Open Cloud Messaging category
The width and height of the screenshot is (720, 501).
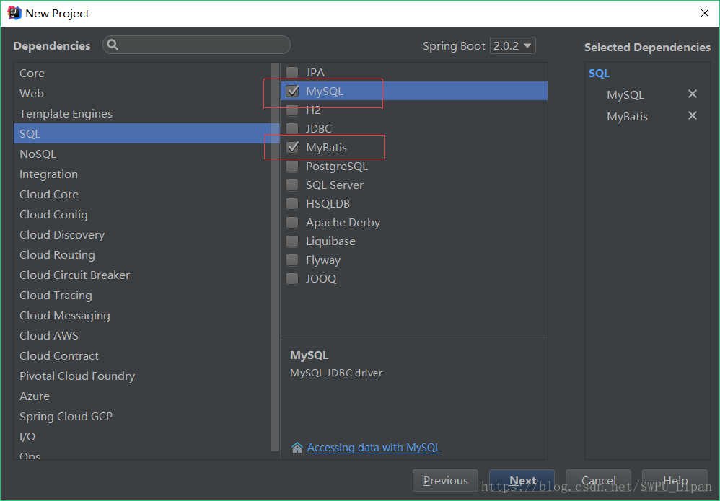142,315
